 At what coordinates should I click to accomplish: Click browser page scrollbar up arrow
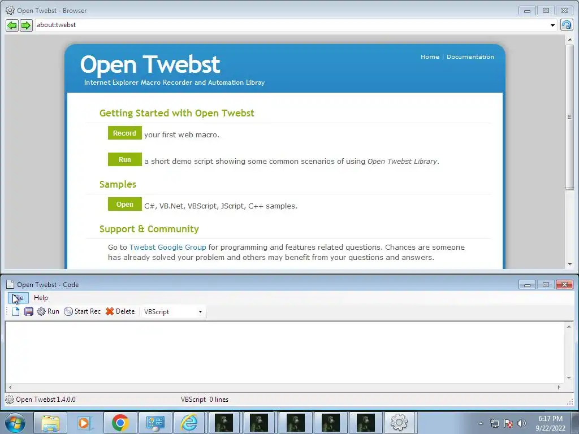tap(570, 40)
